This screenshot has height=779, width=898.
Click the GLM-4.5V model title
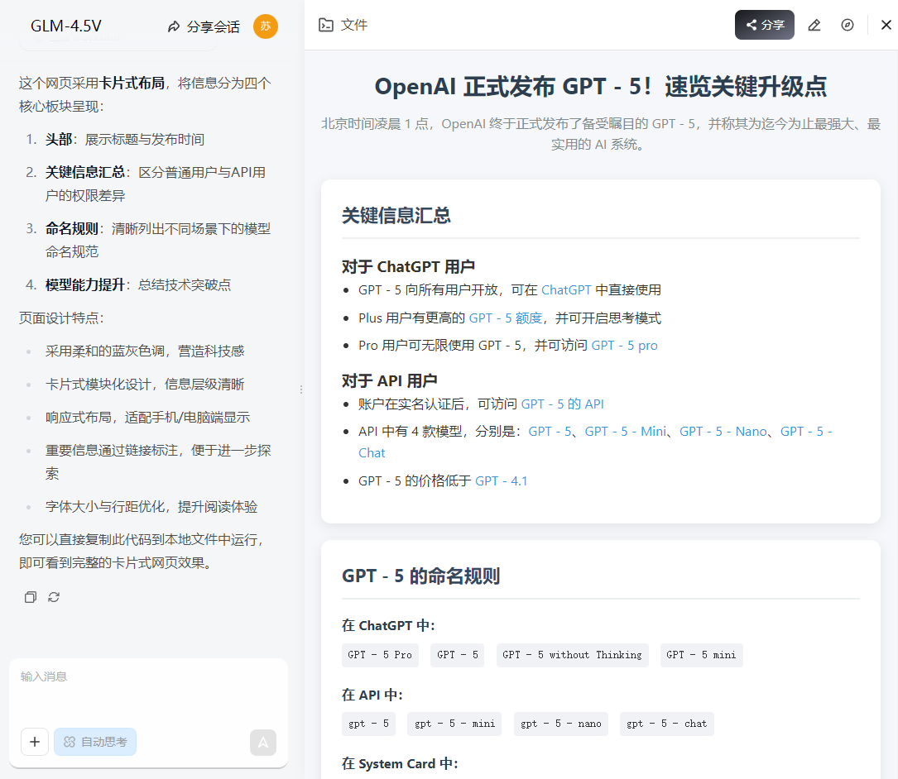pos(66,26)
